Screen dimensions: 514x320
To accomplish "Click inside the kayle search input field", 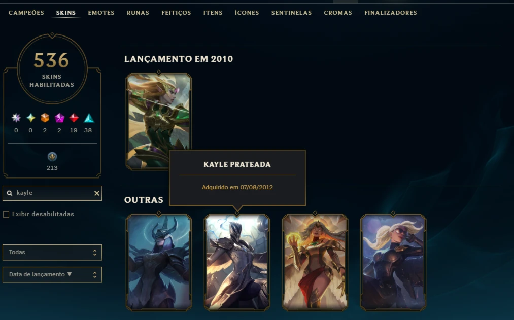I will point(52,193).
